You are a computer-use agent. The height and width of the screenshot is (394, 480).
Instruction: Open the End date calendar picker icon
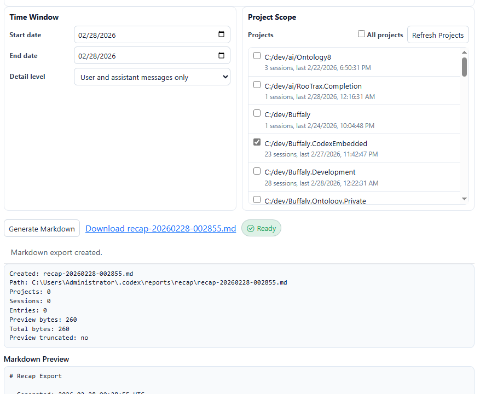point(221,55)
